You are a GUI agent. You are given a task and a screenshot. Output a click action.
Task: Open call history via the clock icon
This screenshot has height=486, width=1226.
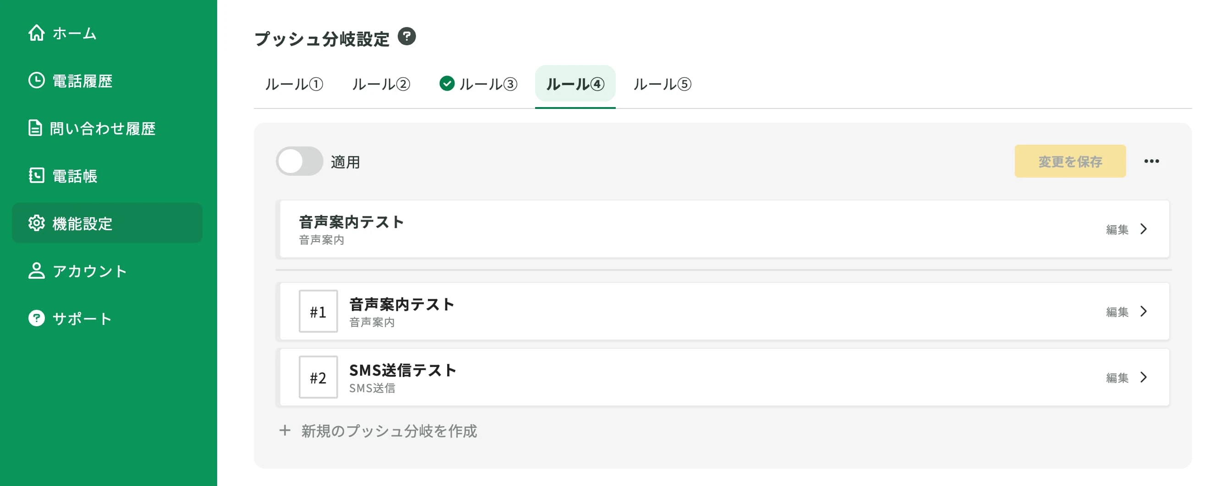pyautogui.click(x=37, y=81)
